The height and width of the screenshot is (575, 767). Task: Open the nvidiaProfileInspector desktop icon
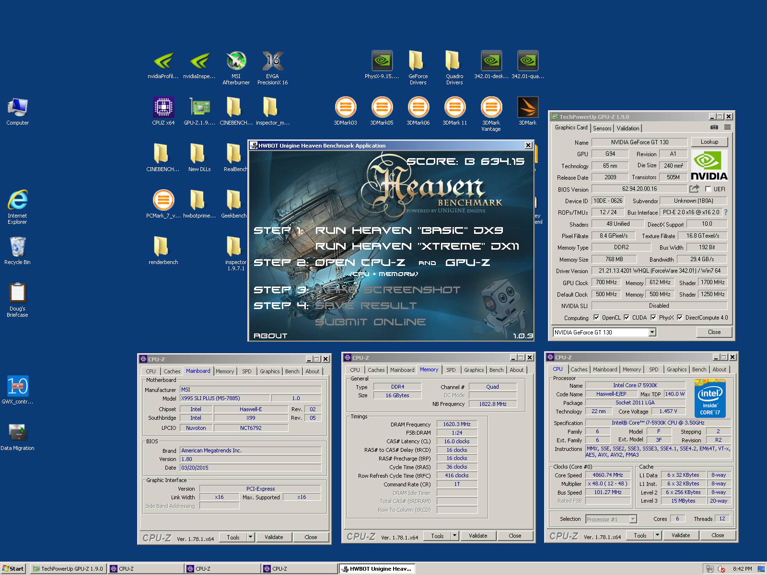163,66
